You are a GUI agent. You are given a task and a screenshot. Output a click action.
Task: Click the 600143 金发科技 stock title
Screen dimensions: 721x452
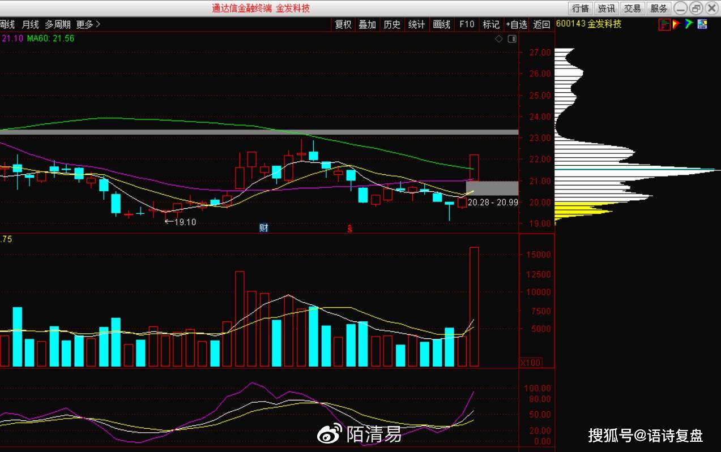coord(589,24)
